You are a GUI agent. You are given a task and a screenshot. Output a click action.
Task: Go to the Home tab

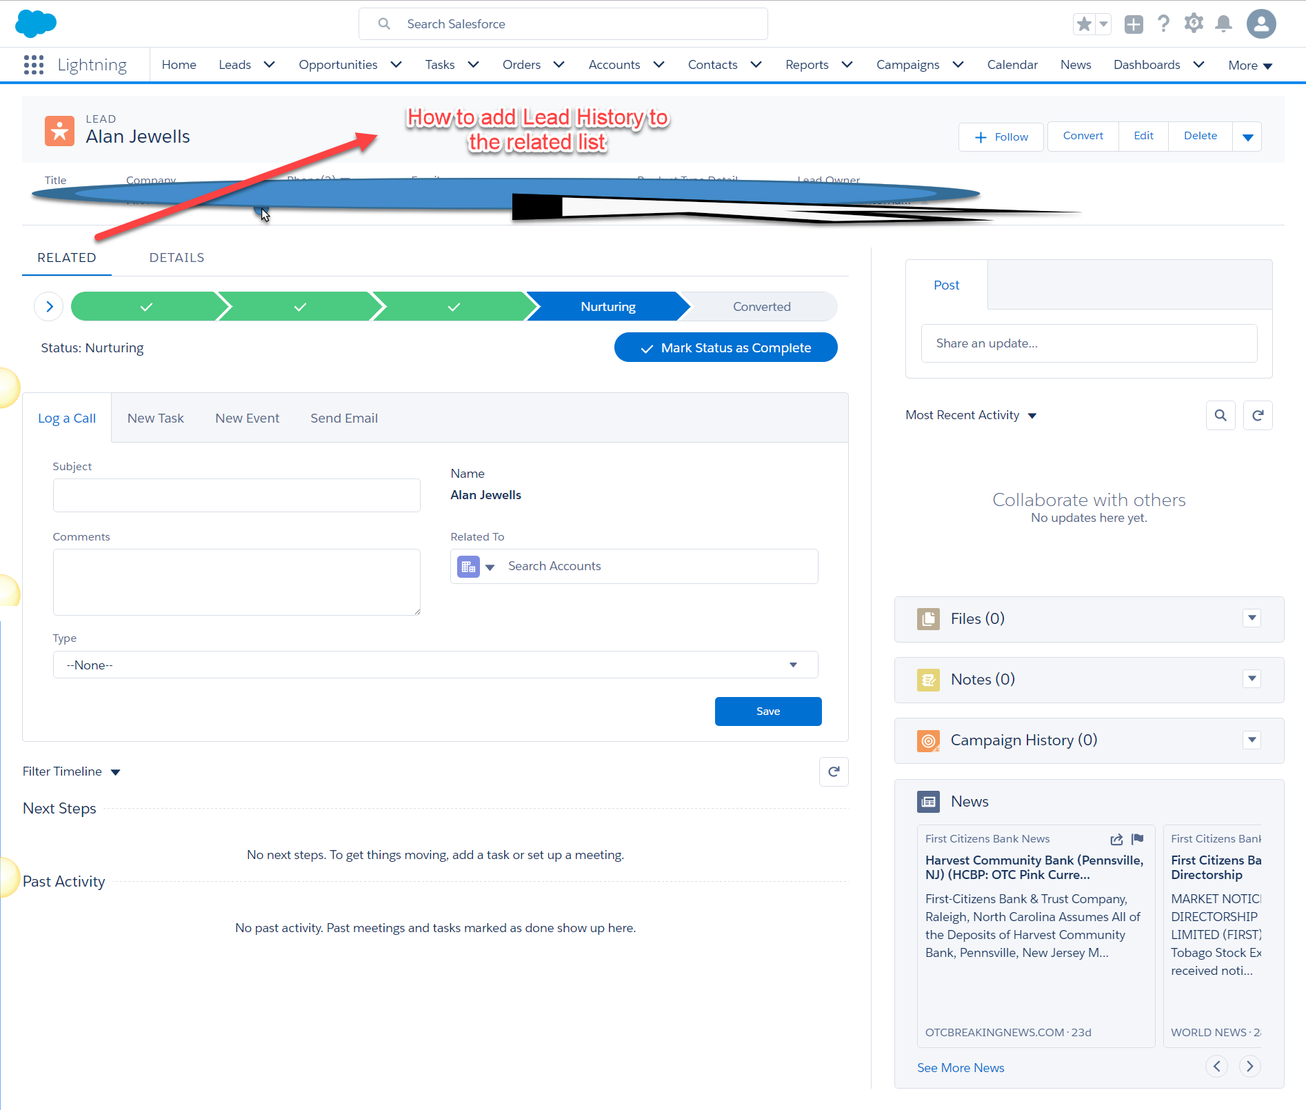point(179,65)
